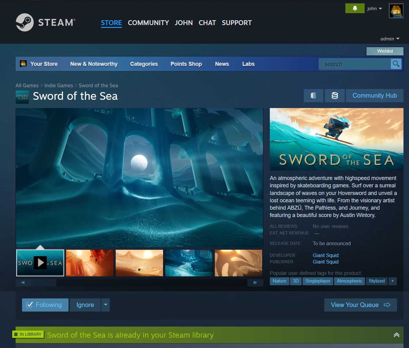The height and width of the screenshot is (348, 409).
Task: Select the sea creature screenshot thumbnail
Action: click(x=238, y=263)
